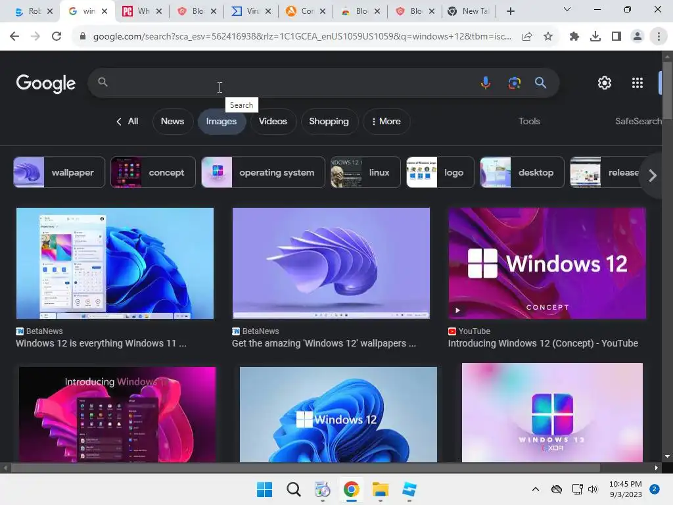Open clock and date in taskbar
This screenshot has width=673, height=505.
click(626, 489)
